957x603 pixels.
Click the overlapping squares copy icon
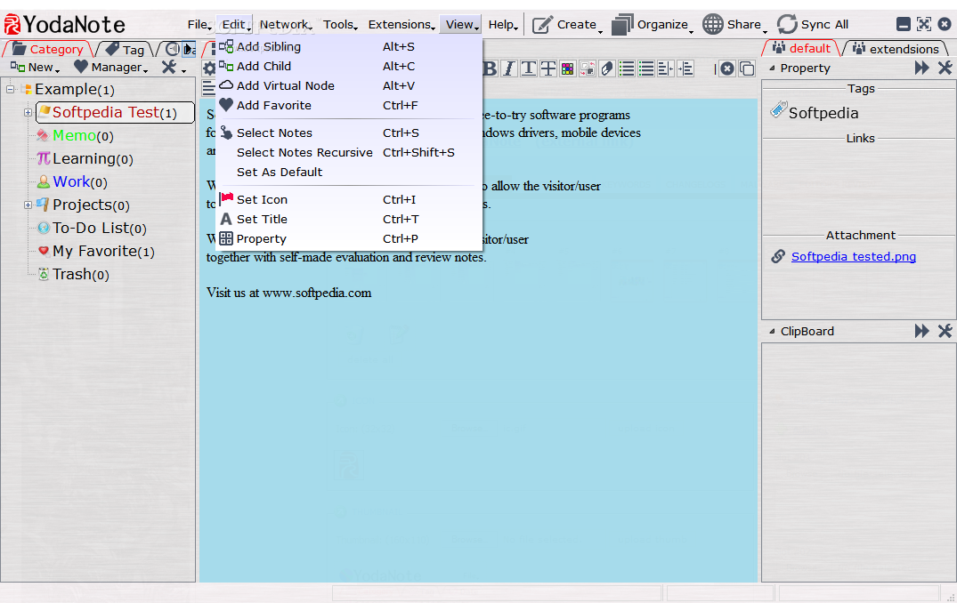747,68
